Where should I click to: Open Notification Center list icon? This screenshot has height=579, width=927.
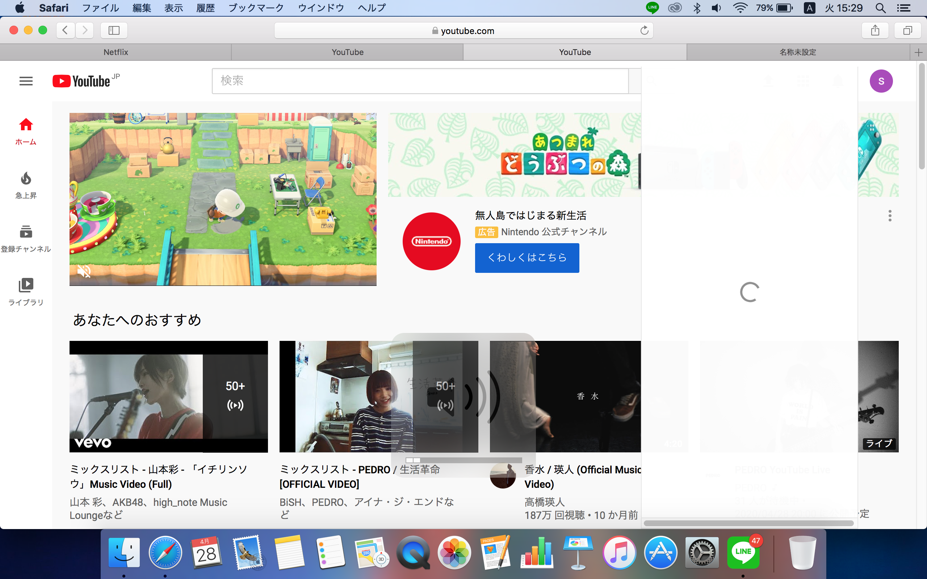903,8
